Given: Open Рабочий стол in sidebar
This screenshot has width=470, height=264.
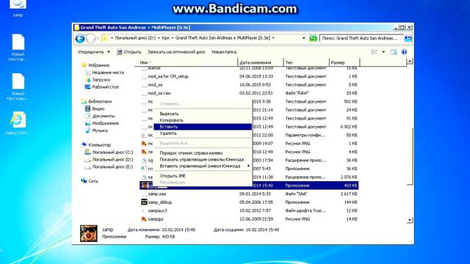Looking at the screenshot, I should (x=102, y=87).
